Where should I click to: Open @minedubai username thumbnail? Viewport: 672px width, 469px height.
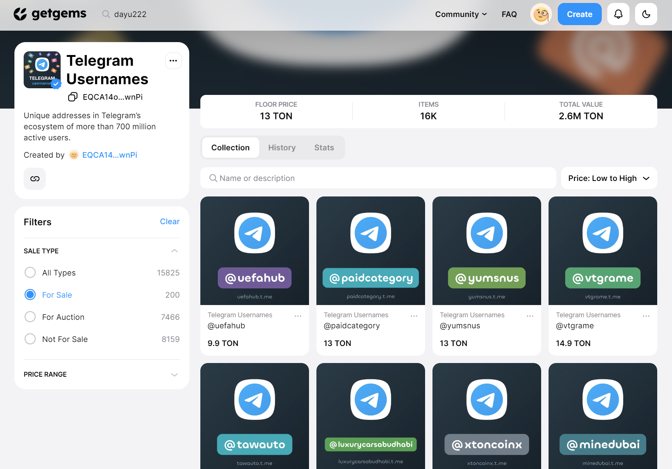tap(603, 416)
